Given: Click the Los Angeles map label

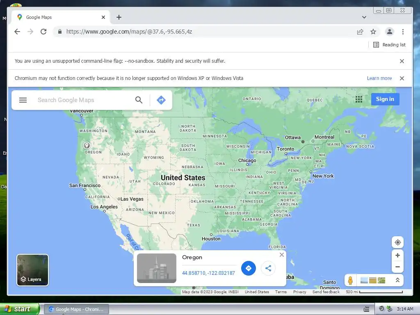Looking at the screenshot, I should click(x=104, y=207).
